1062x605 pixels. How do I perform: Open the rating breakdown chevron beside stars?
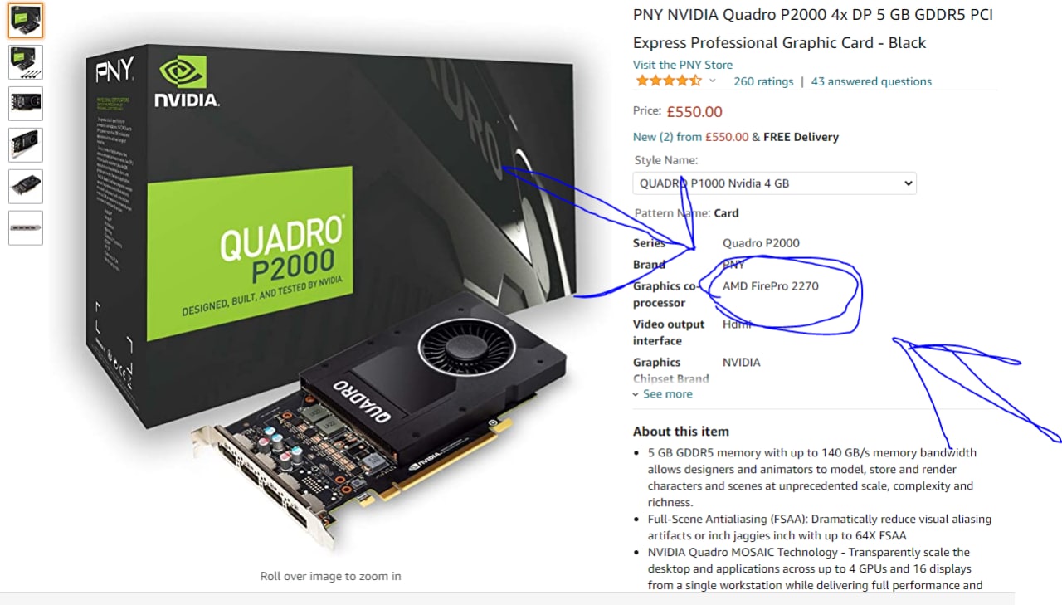[712, 81]
